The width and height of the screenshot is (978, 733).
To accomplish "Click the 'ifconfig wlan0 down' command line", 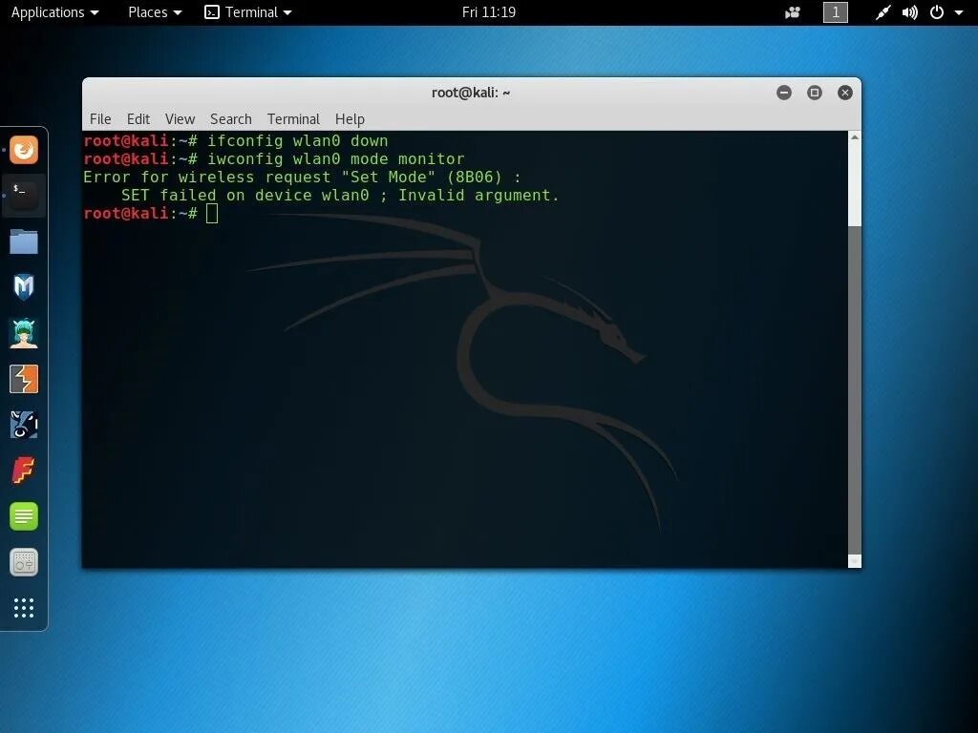I will pyautogui.click(x=236, y=141).
